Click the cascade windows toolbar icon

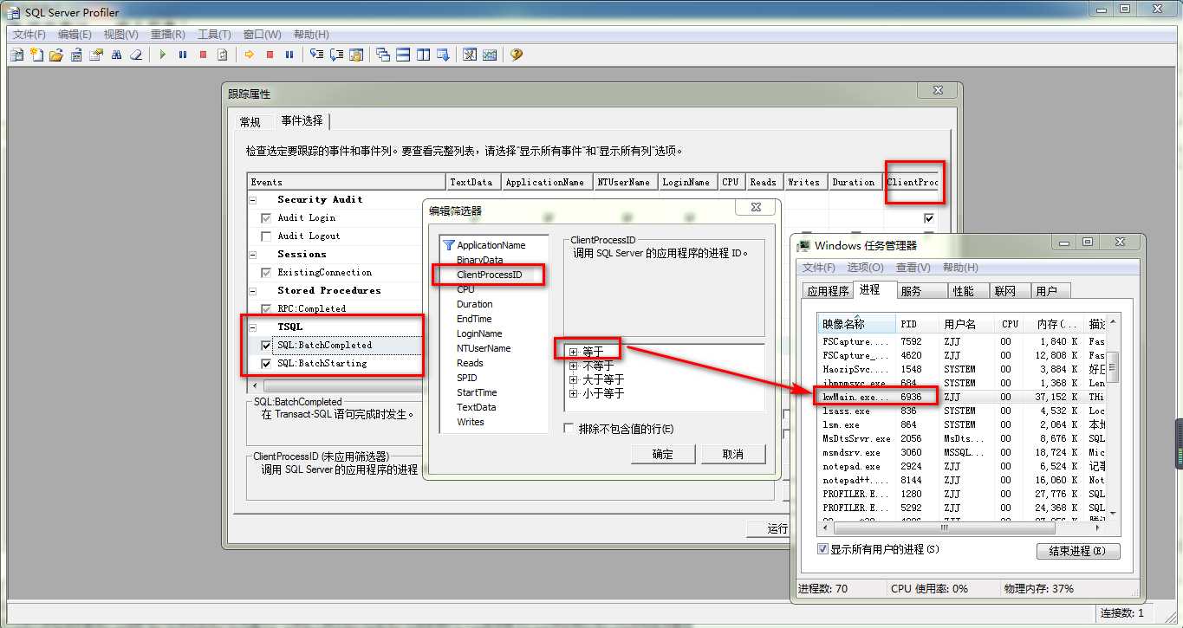(x=383, y=55)
